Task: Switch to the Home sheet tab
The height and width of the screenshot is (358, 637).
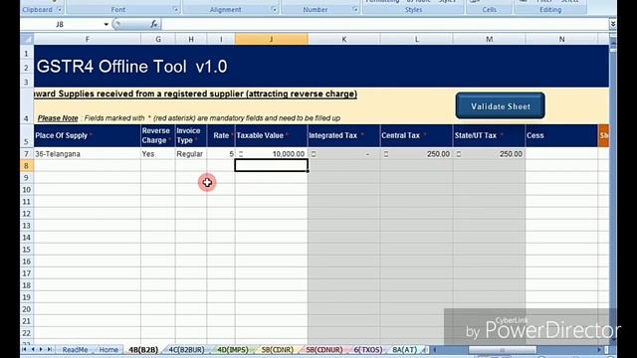Action: [x=108, y=349]
